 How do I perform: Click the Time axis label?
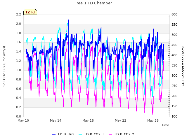pyautogui.click(x=165, y=125)
